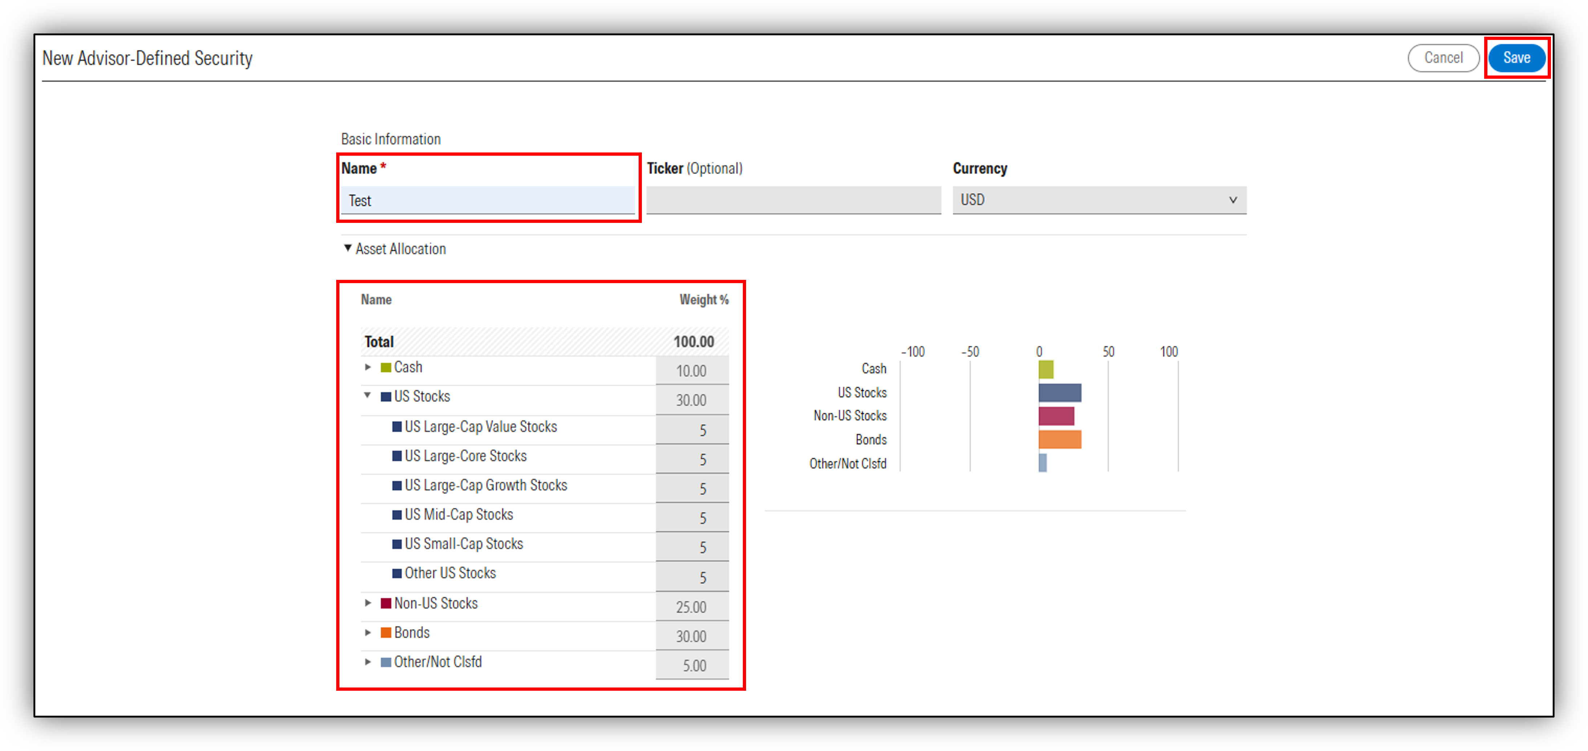Edit US Small-Cap Stocks weight field
The height and width of the screenshot is (751, 1588).
pyautogui.click(x=692, y=547)
